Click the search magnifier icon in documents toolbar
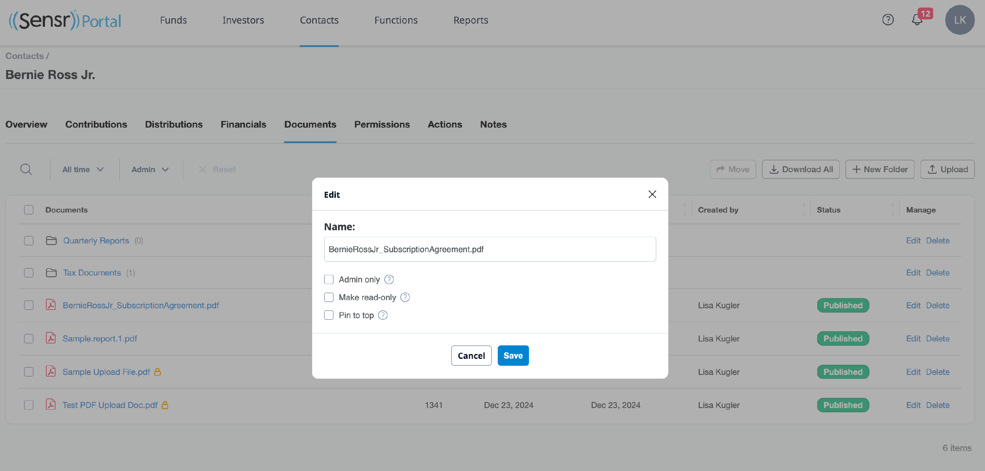985x471 pixels. click(x=26, y=169)
